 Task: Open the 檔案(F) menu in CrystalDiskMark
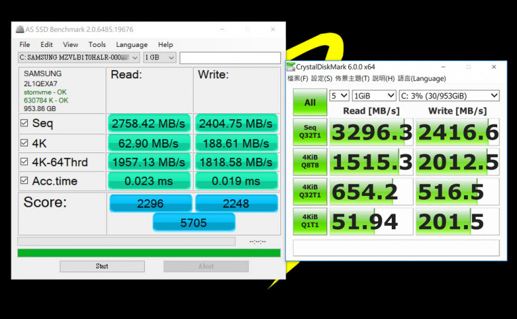298,78
